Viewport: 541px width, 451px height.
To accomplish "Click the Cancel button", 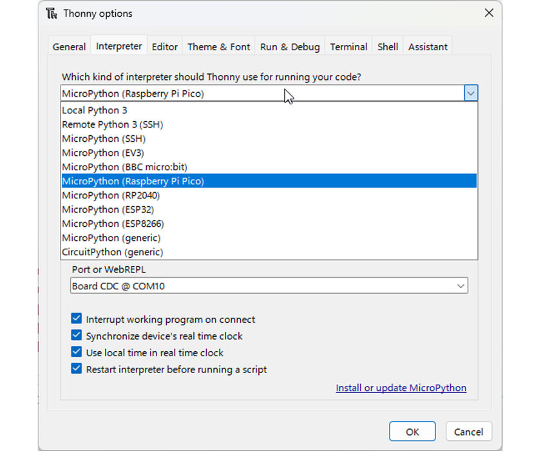I will point(469,431).
